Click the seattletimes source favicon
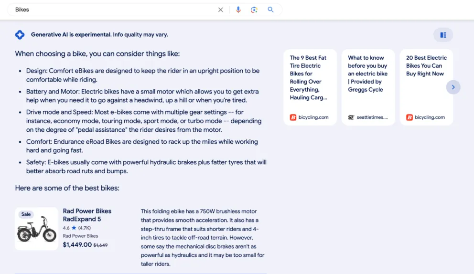Viewport: 474px width, 274px height. tap(351, 117)
